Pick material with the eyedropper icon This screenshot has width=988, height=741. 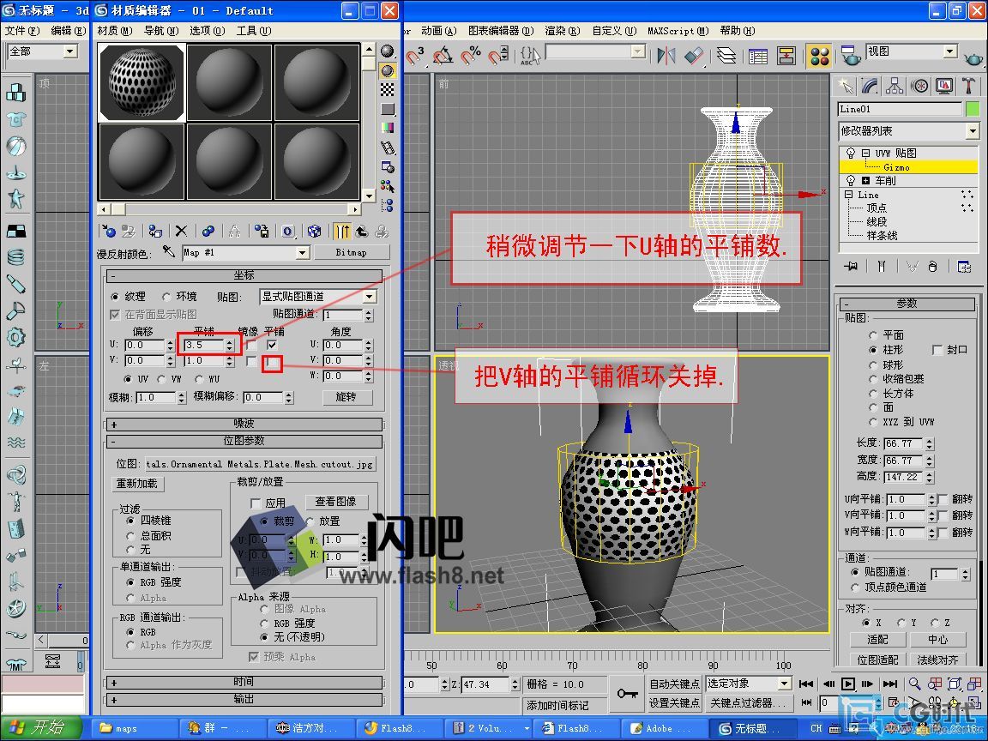(x=169, y=252)
